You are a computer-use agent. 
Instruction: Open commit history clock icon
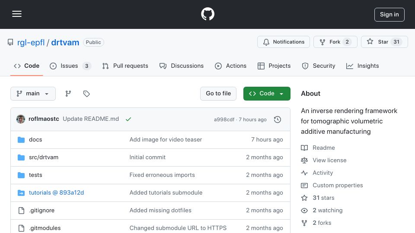point(278,120)
